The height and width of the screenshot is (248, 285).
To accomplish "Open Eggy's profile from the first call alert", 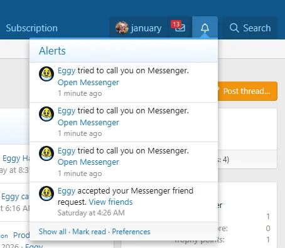I will point(67,71).
